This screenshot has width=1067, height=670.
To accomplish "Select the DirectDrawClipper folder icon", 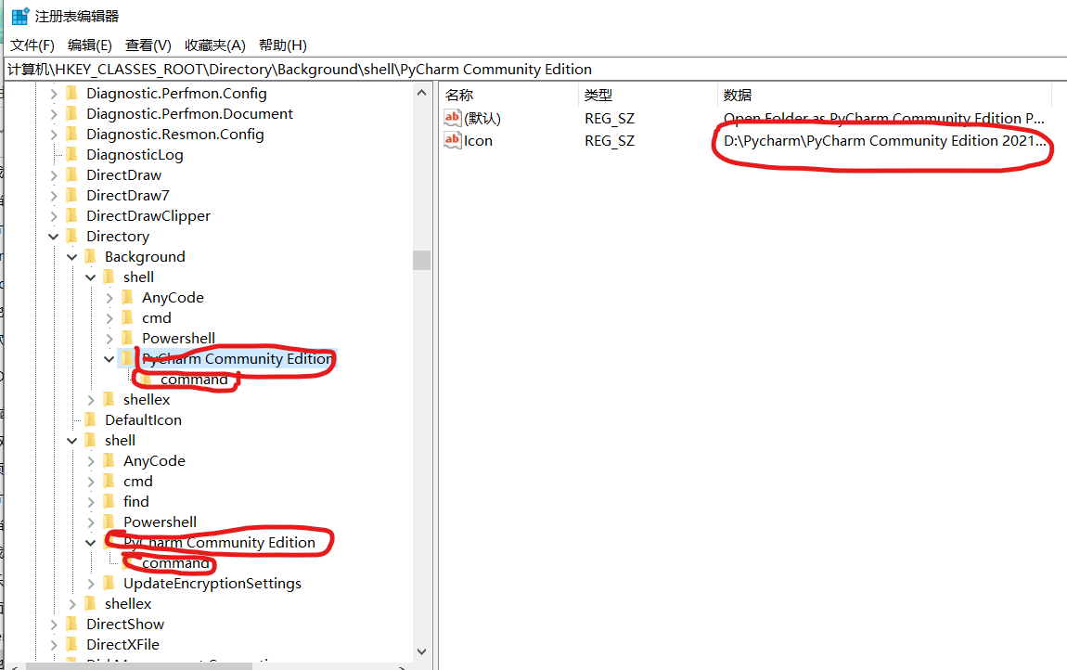I will pos(72,216).
